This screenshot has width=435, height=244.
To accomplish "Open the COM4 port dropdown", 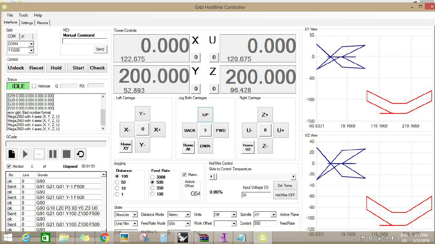I will 31,44.
